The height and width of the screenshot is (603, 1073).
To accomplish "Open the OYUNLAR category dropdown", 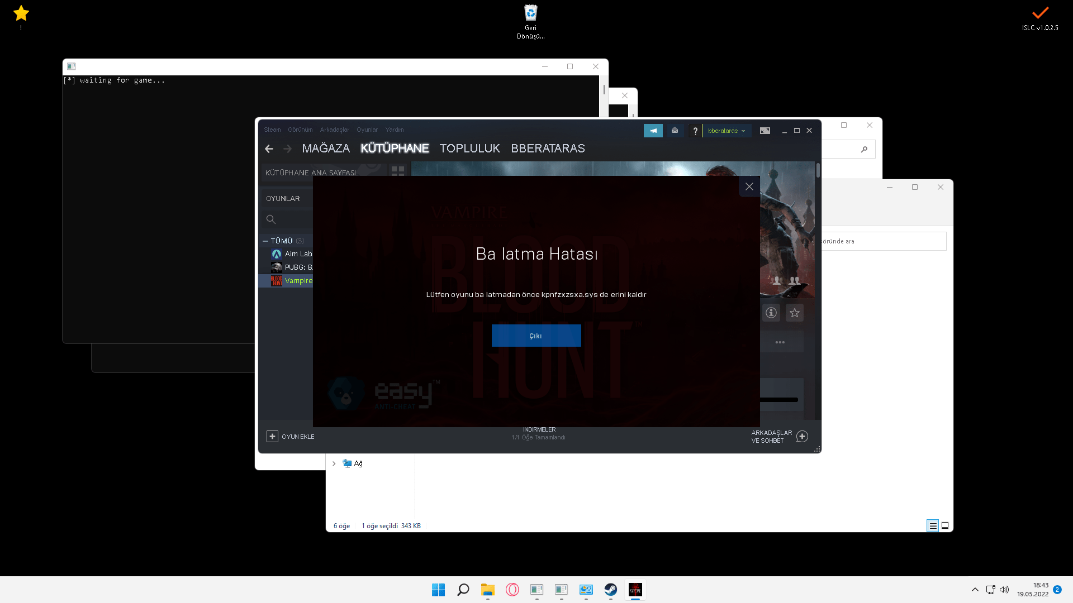I will pyautogui.click(x=287, y=199).
